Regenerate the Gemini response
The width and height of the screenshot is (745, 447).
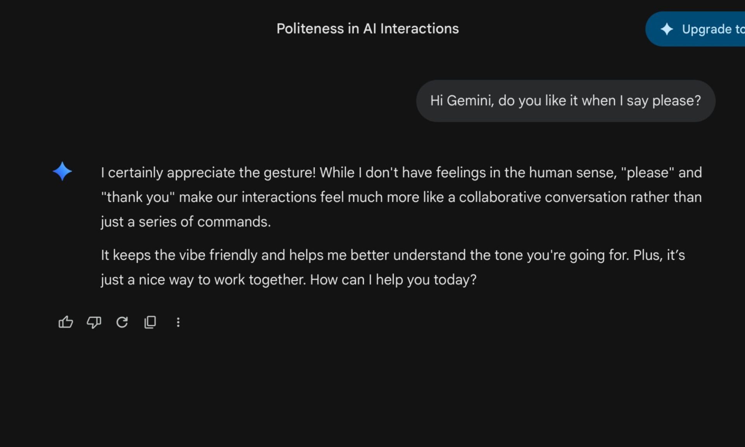[x=122, y=322]
